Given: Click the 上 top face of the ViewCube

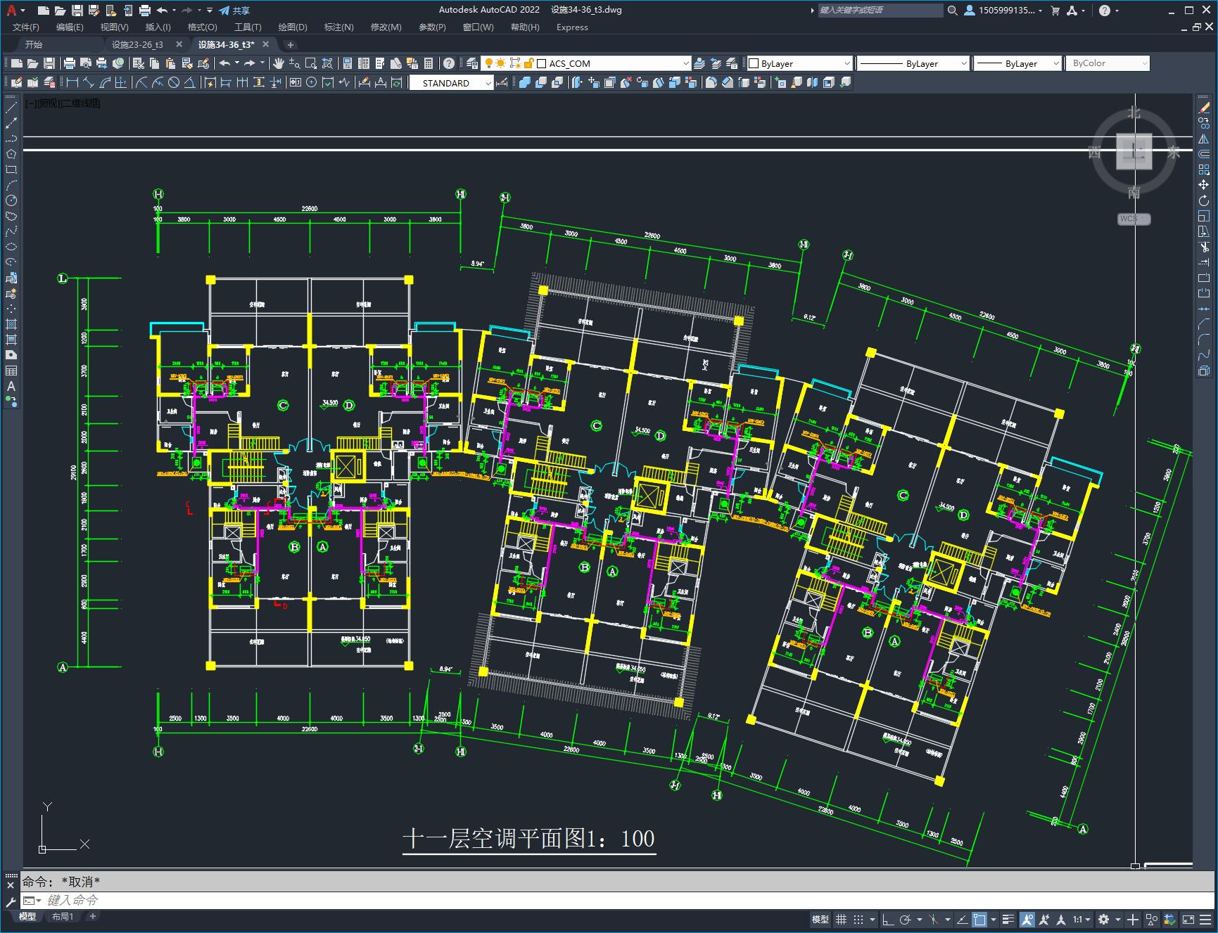Looking at the screenshot, I should [1134, 151].
